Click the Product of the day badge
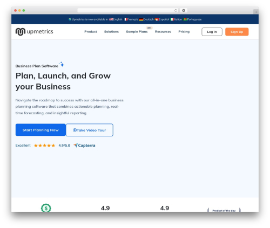Image resolution: width=270 pixels, height=228 pixels. tap(224, 210)
